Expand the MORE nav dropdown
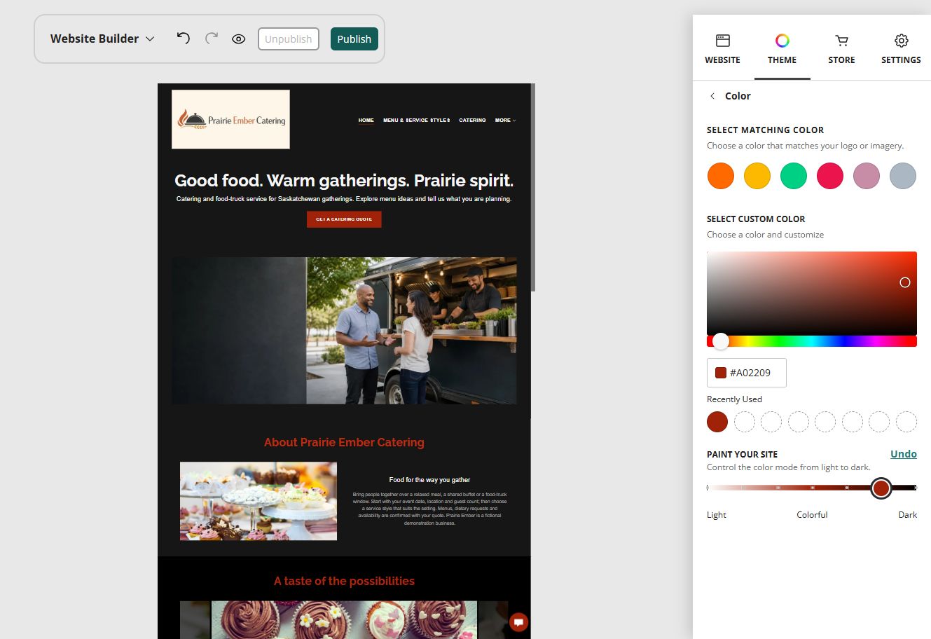Image resolution: width=931 pixels, height=639 pixels. 505,121
